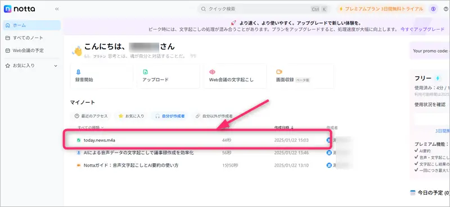Click the purple account coin icon in header

[x=433, y=9]
